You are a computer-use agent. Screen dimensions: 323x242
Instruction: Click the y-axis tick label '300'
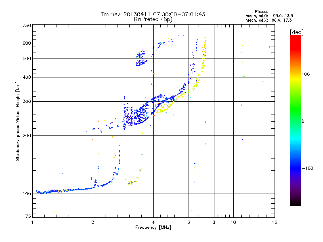click(x=27, y=102)
